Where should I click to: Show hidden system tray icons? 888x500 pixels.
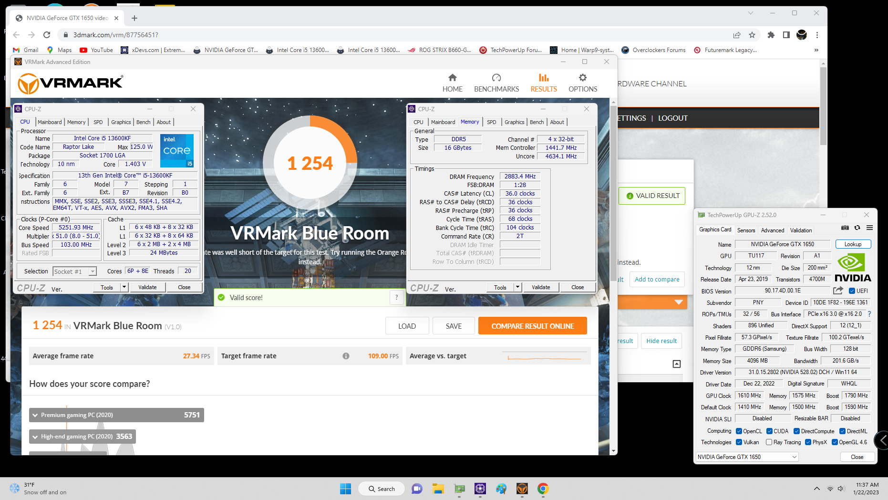click(817, 489)
